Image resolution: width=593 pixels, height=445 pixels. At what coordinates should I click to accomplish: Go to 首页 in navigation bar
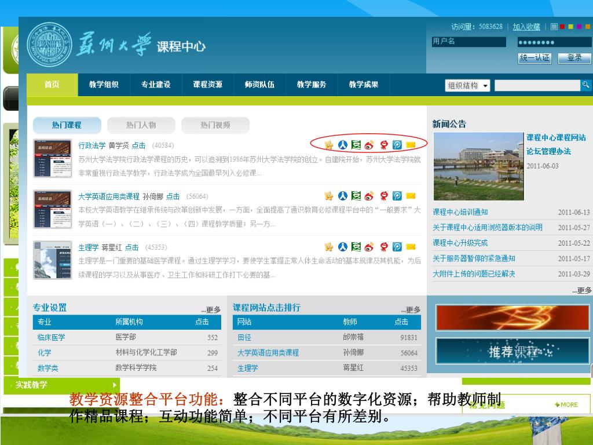coord(52,85)
